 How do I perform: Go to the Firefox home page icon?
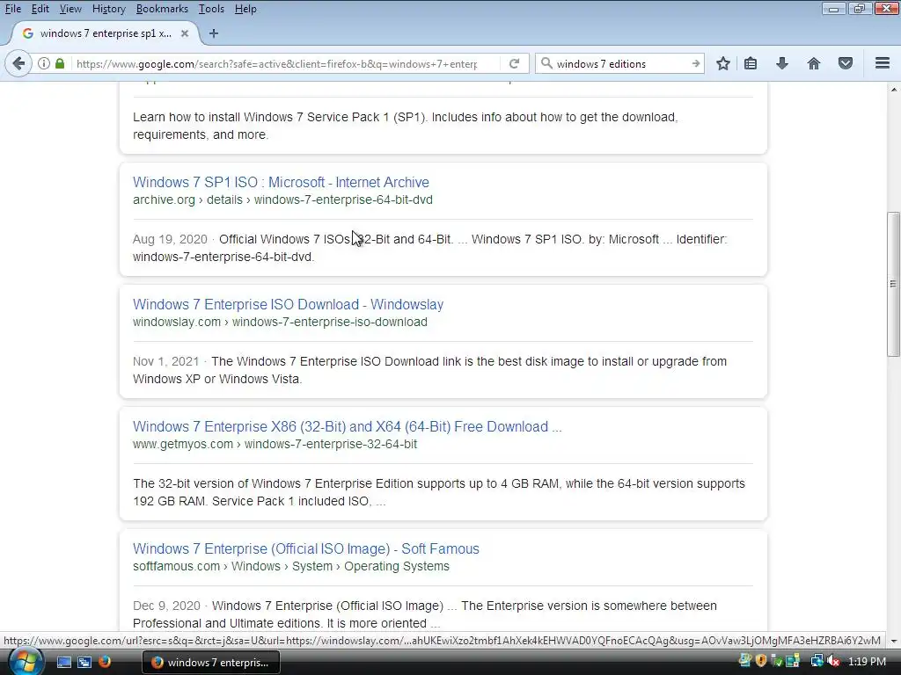point(814,63)
